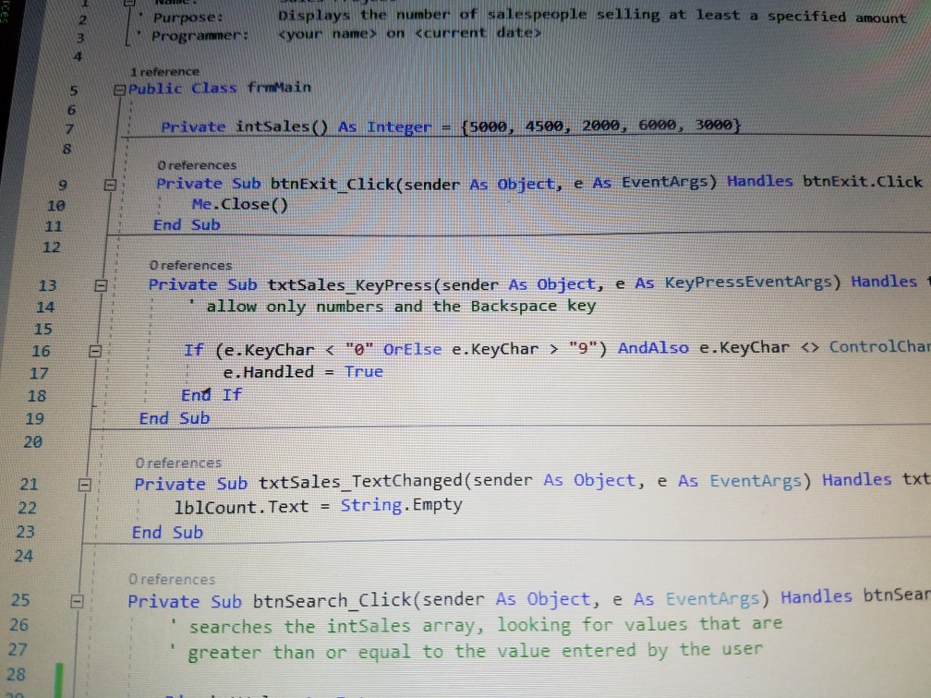Collapse the Public Class frmMain block
This screenshot has height=698, width=931.
[120, 90]
